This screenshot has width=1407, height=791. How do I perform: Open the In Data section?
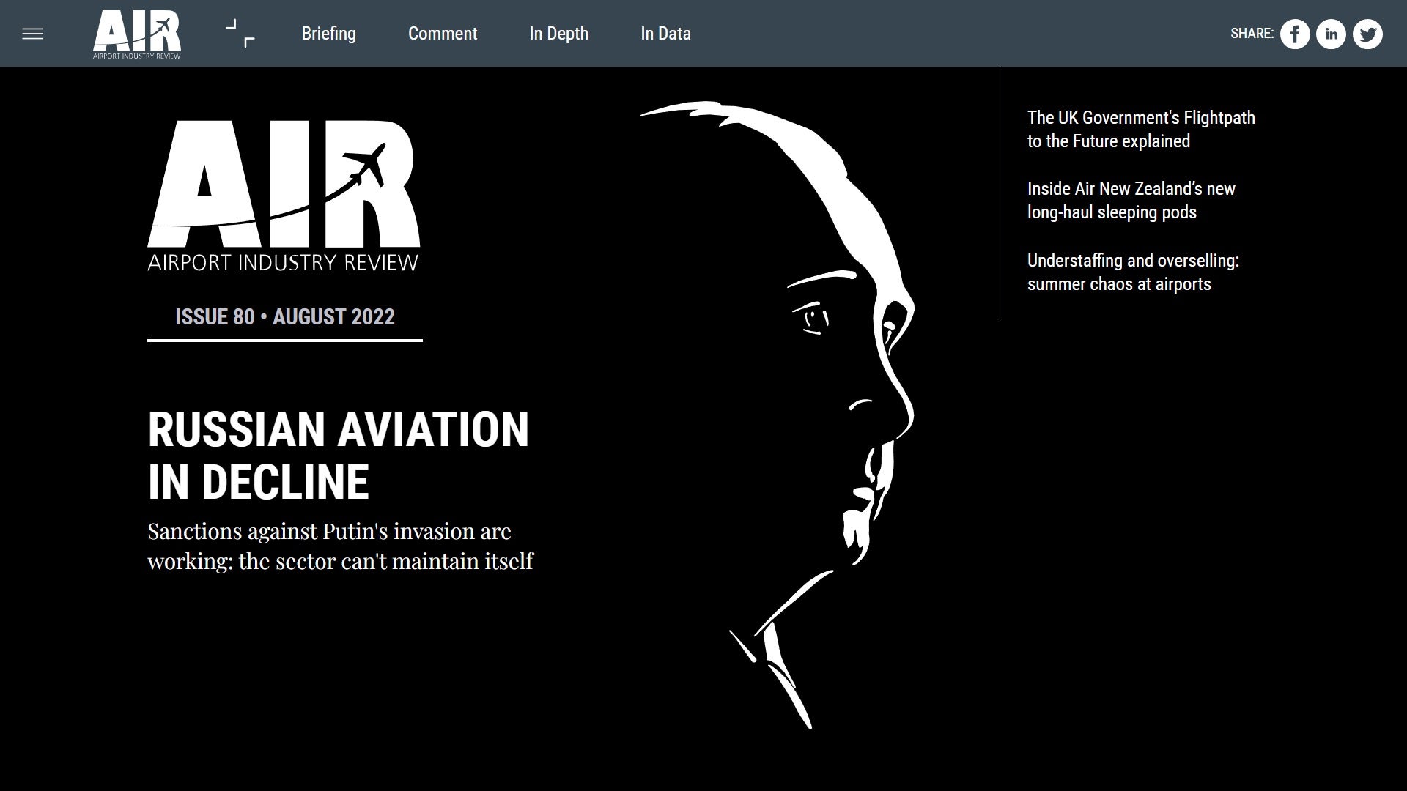point(665,34)
